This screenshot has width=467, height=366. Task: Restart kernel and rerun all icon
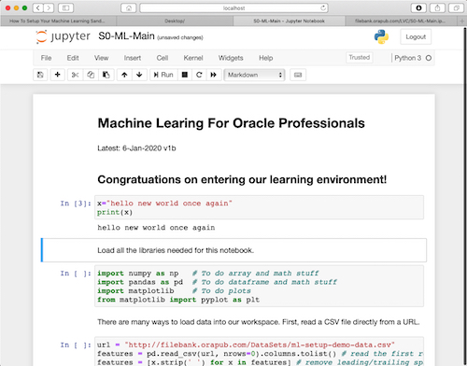click(214, 75)
